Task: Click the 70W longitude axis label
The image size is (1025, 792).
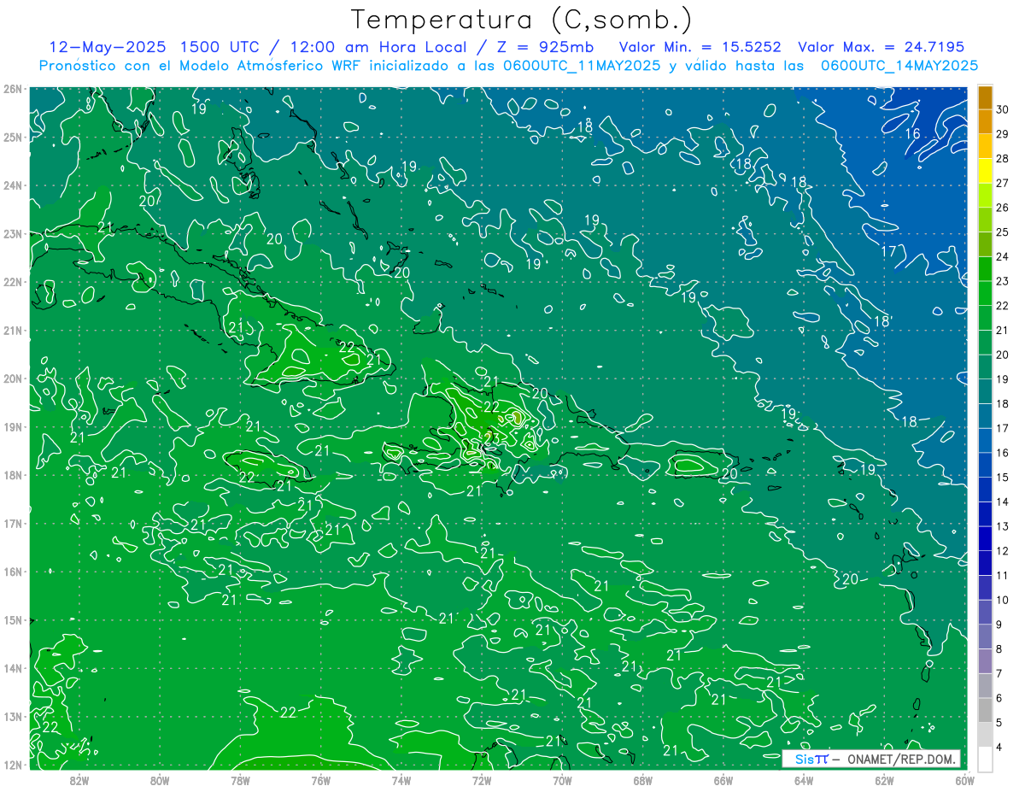Action: [562, 780]
